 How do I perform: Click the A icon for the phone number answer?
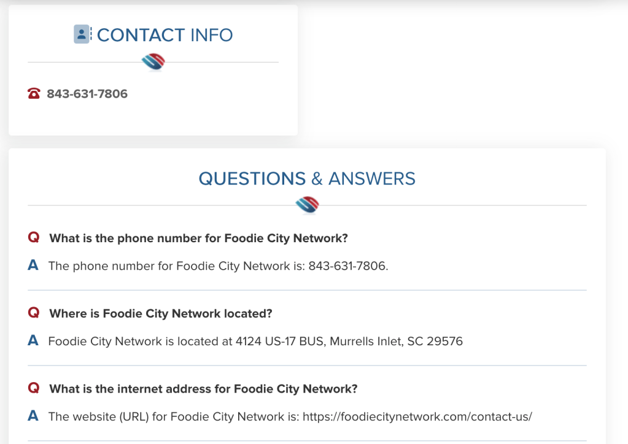click(x=34, y=266)
